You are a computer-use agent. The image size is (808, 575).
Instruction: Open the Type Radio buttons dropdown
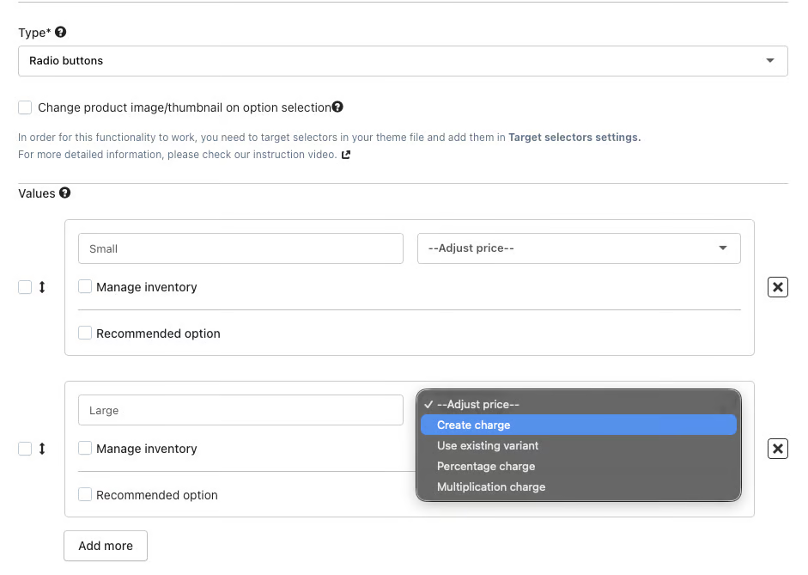(403, 61)
